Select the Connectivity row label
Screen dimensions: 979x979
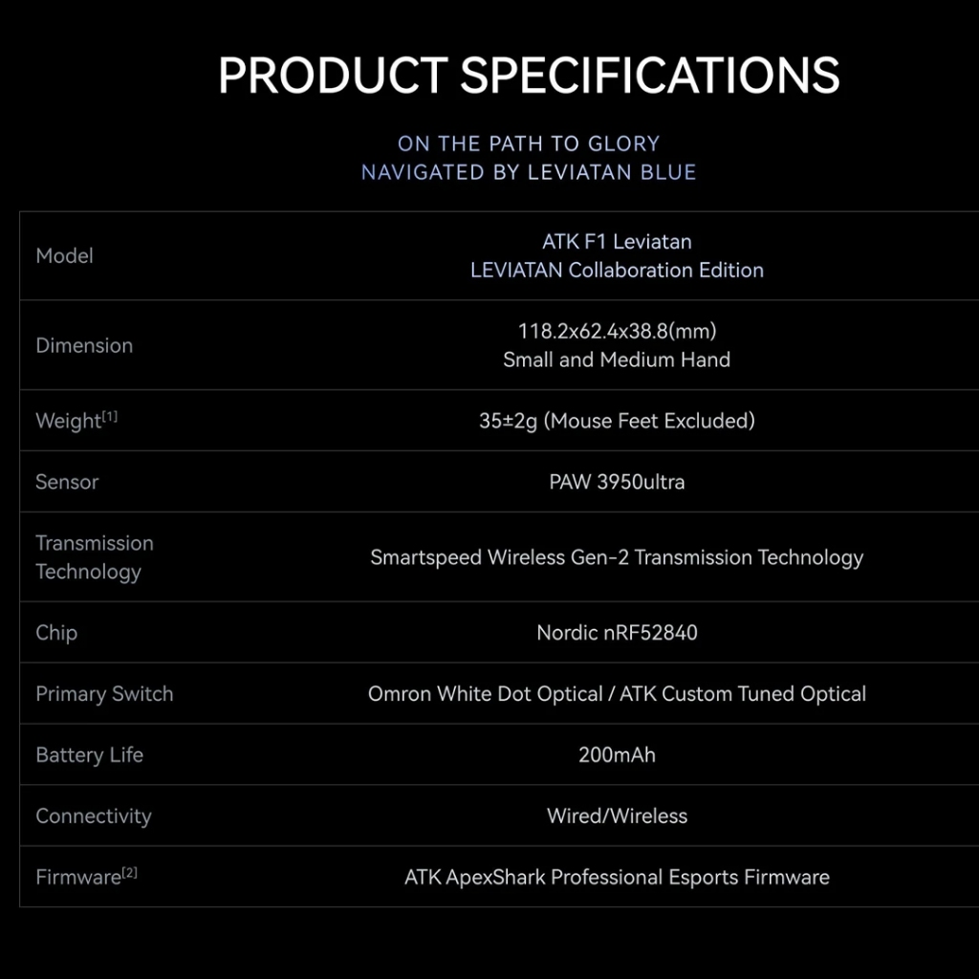click(94, 816)
